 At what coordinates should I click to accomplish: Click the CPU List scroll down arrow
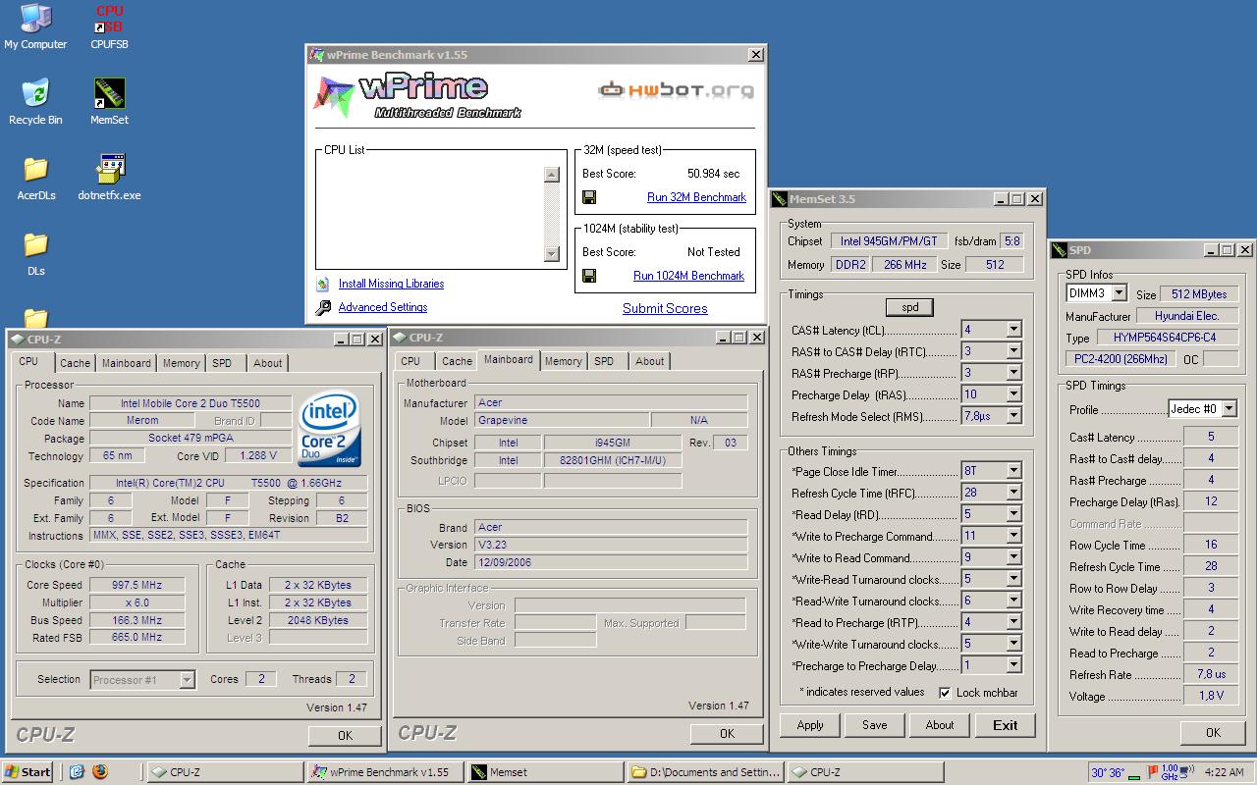point(552,254)
